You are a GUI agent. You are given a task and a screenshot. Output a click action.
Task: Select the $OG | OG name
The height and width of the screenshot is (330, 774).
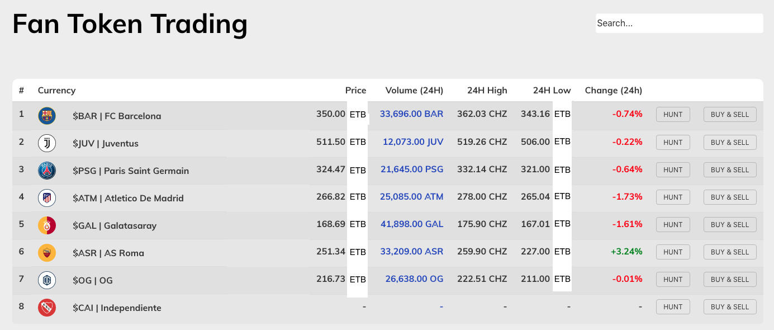[x=93, y=281]
